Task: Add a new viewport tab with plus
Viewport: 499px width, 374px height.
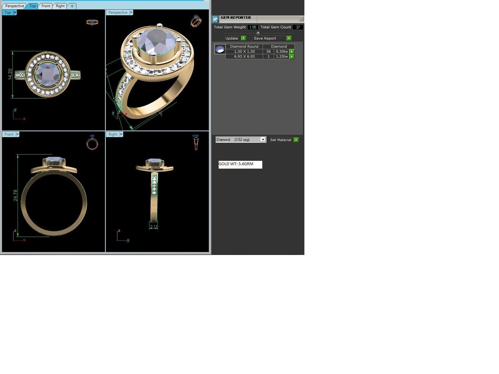Action: point(72,6)
